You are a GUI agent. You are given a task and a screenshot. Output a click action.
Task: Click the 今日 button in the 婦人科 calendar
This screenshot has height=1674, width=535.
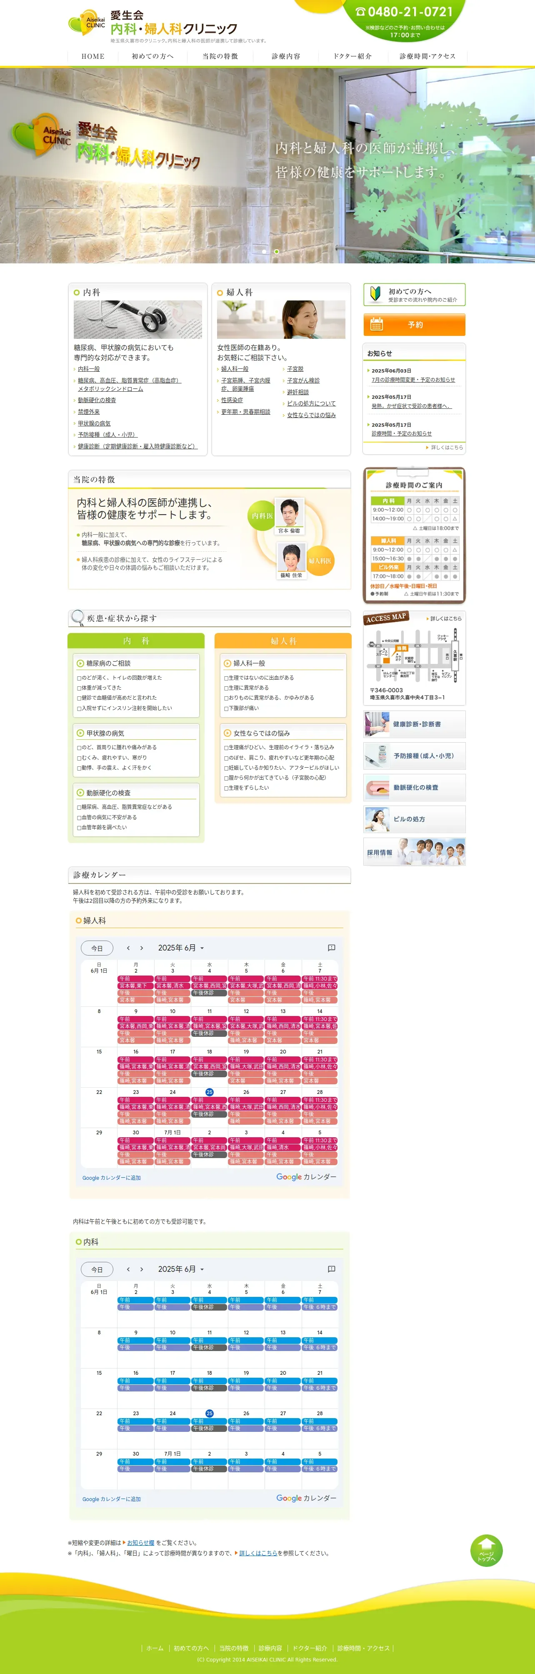[x=97, y=948]
